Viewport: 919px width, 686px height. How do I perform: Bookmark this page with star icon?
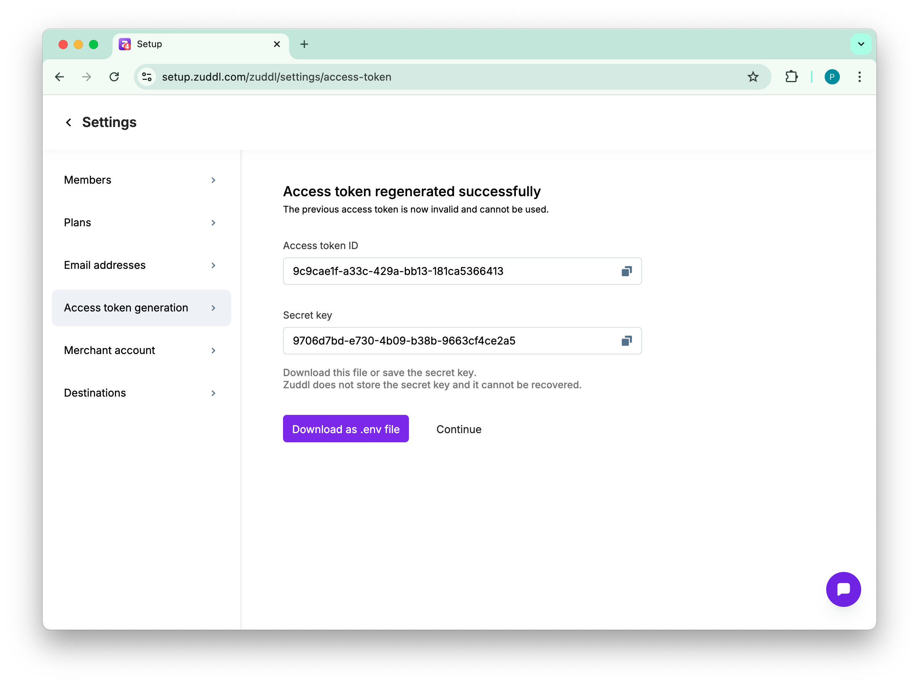point(752,77)
